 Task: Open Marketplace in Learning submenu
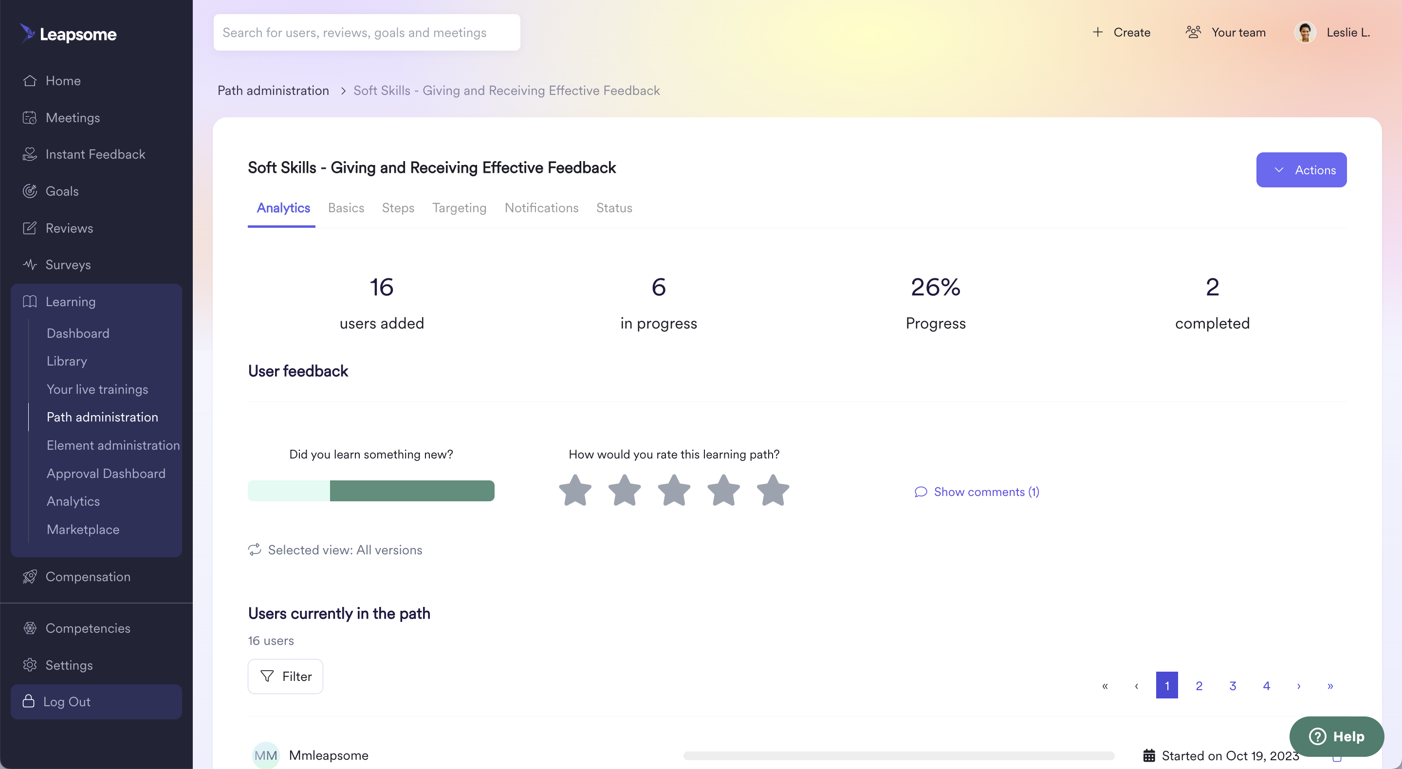[x=83, y=530]
